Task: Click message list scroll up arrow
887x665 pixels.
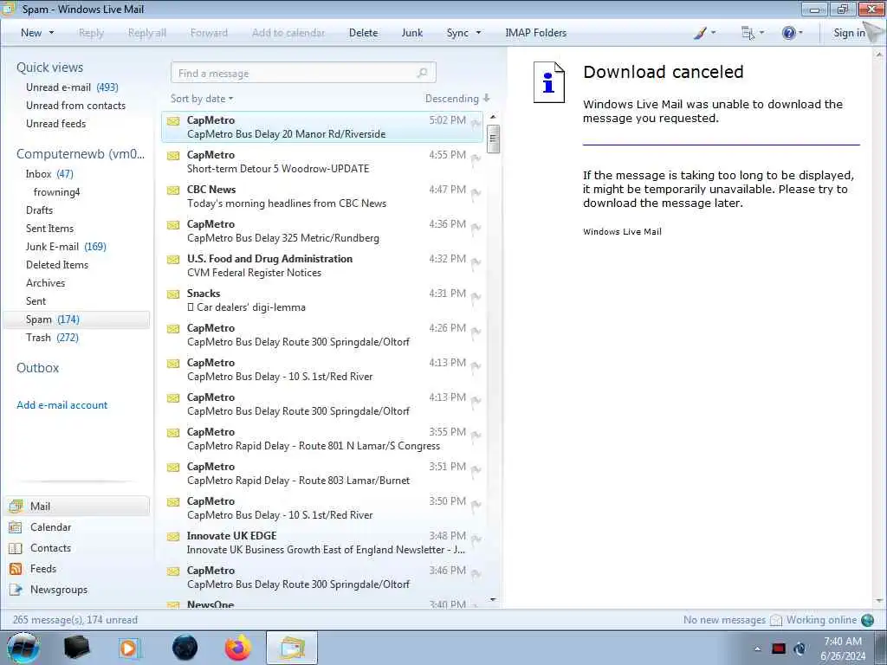Action: pyautogui.click(x=493, y=117)
